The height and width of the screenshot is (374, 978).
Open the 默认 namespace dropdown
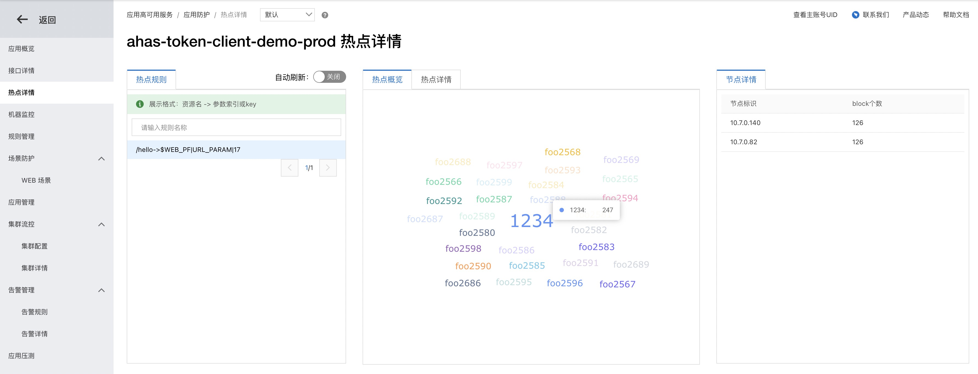tap(287, 15)
